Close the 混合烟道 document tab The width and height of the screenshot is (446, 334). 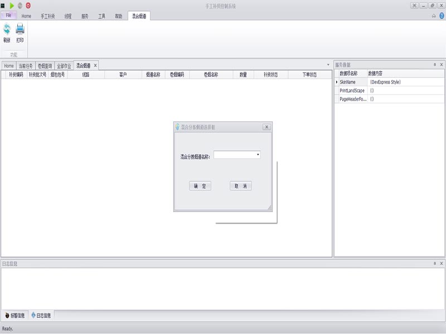[95, 66]
